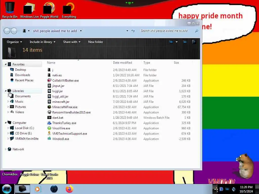Click the help icon in toolbar
259x194 pixels.
pos(194,42)
